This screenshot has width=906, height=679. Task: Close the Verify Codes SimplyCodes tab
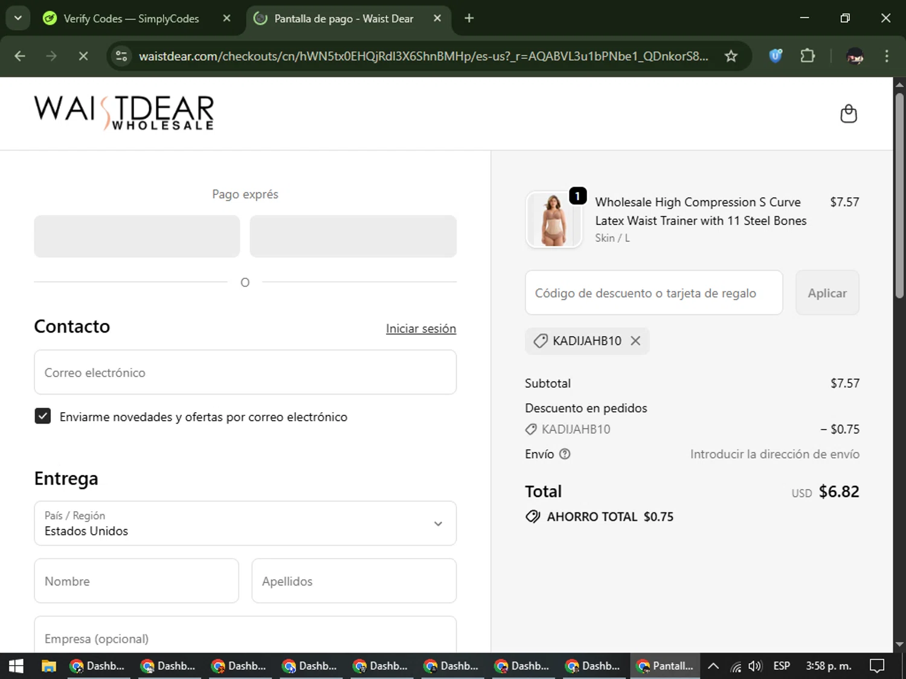[x=226, y=18]
